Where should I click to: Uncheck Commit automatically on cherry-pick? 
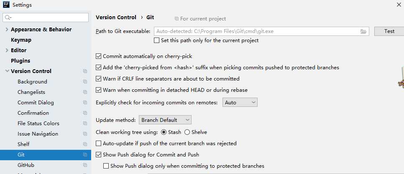(x=98, y=56)
